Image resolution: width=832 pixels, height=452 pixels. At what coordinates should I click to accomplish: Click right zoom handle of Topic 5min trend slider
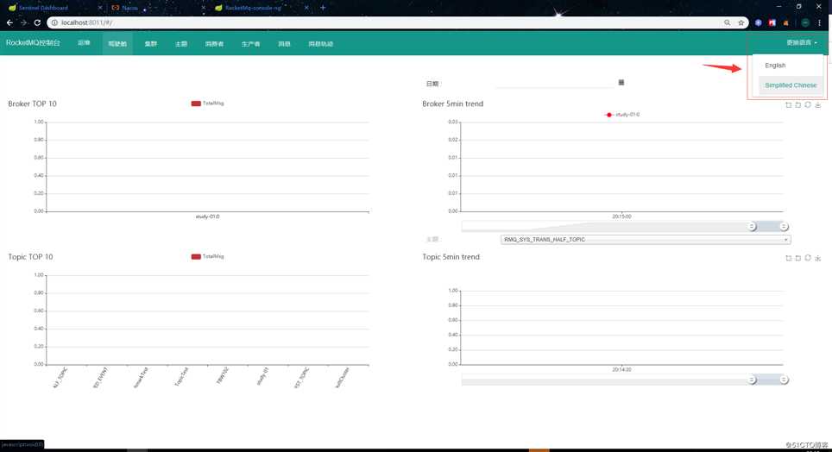784,380
